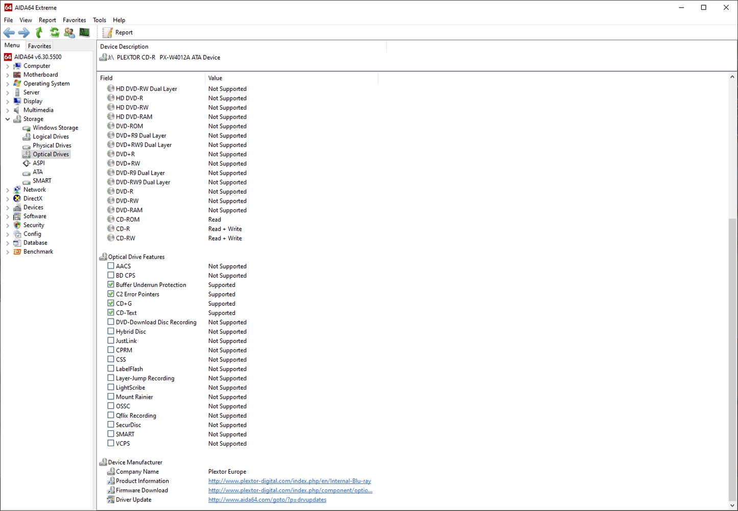Open the Plextor Product Information link
Viewport: 738px width, 511px height.
coord(289,481)
